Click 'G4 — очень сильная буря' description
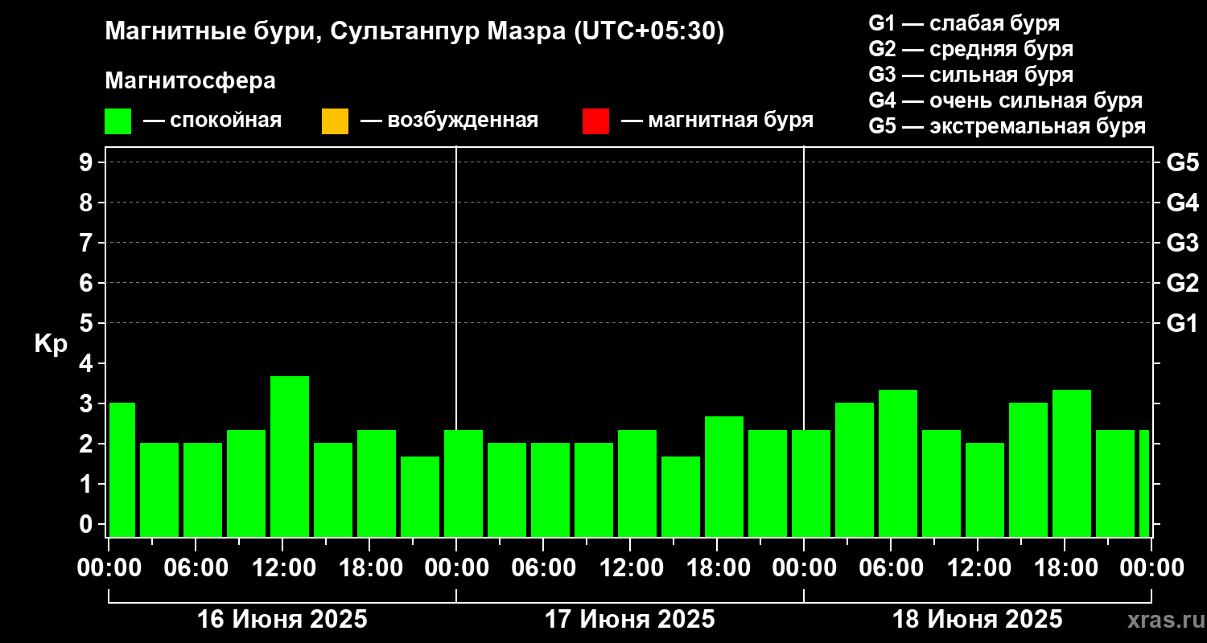This screenshot has width=1207, height=643. 1006,100
